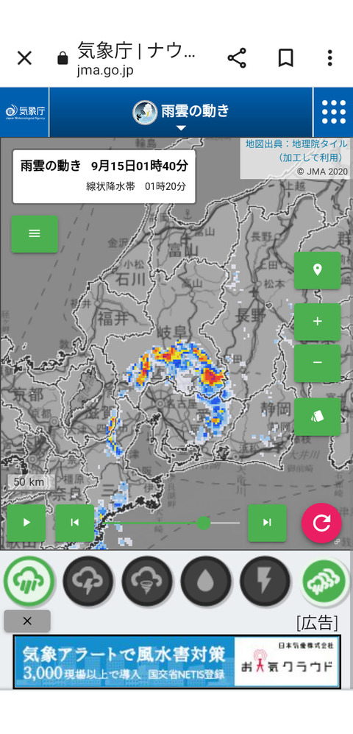This screenshot has width=353, height=734.
Task: Click the [広告] label
Action: [317, 622]
